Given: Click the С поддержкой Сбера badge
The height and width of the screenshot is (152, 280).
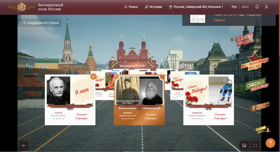Looking at the screenshot, I should coord(41,23).
